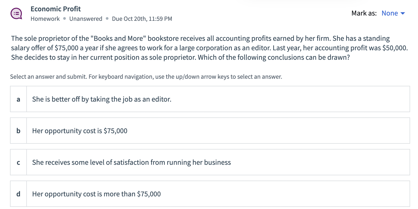Click the Unanswered status label

click(86, 19)
